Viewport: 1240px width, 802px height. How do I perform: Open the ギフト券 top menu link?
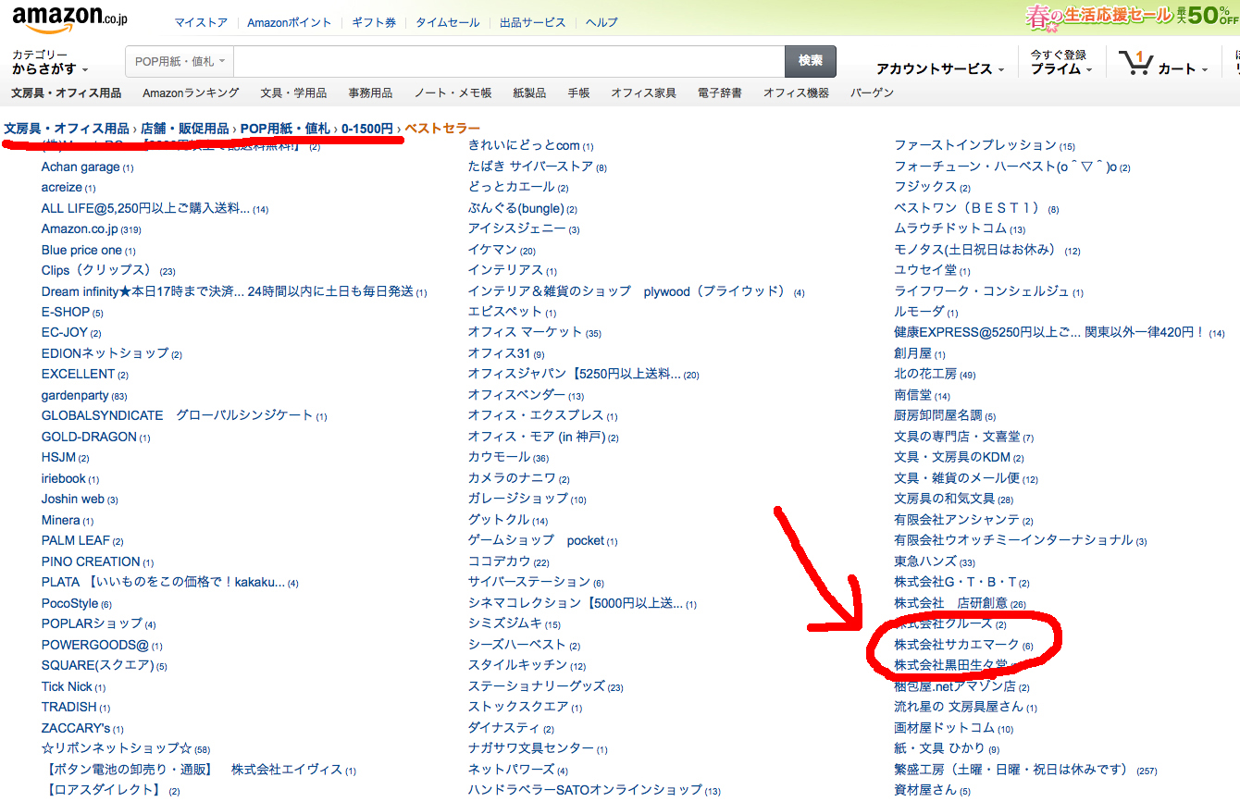[374, 22]
